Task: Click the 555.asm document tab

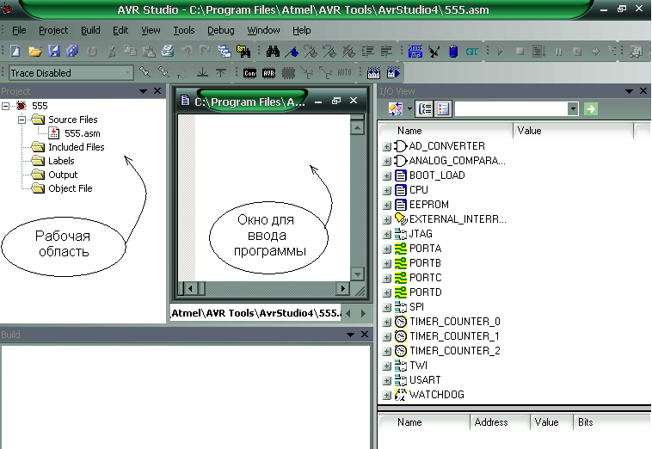Action: (x=256, y=313)
